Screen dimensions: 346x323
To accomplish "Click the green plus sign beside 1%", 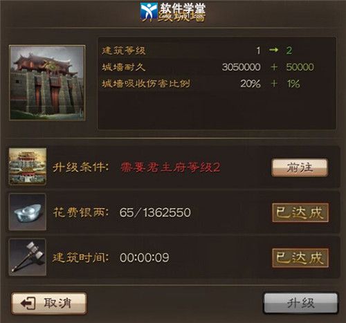I will point(274,84).
